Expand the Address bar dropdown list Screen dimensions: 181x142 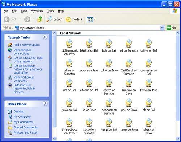(x=163, y=28)
